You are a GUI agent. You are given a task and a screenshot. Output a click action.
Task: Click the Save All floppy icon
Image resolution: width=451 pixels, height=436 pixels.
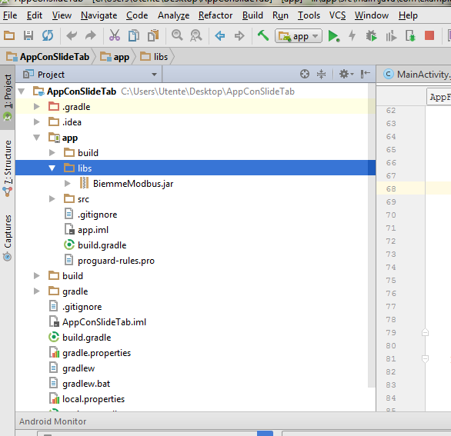(28, 36)
